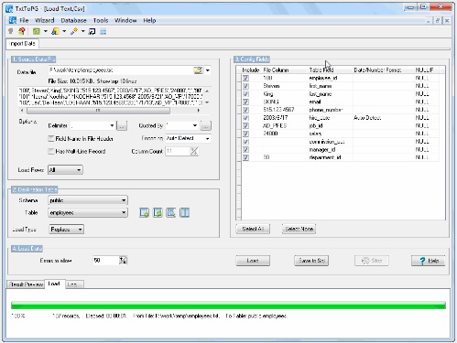This screenshot has width=457, height=343.
Task: Uncheck Include for email row
Action: [245, 102]
